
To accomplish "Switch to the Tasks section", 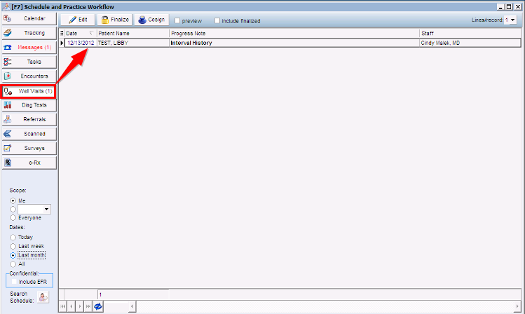I will point(29,62).
